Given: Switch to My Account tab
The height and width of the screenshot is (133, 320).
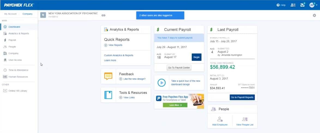Looking at the screenshot, I should (10, 14).
